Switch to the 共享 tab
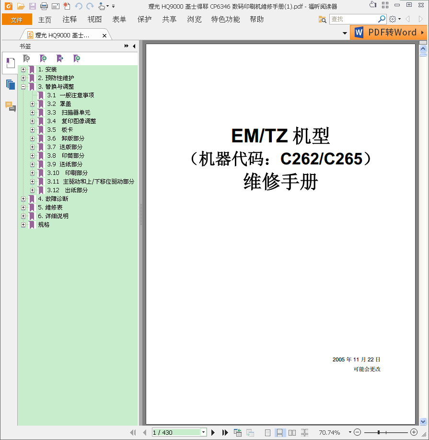The height and width of the screenshot is (440, 429). (169, 19)
